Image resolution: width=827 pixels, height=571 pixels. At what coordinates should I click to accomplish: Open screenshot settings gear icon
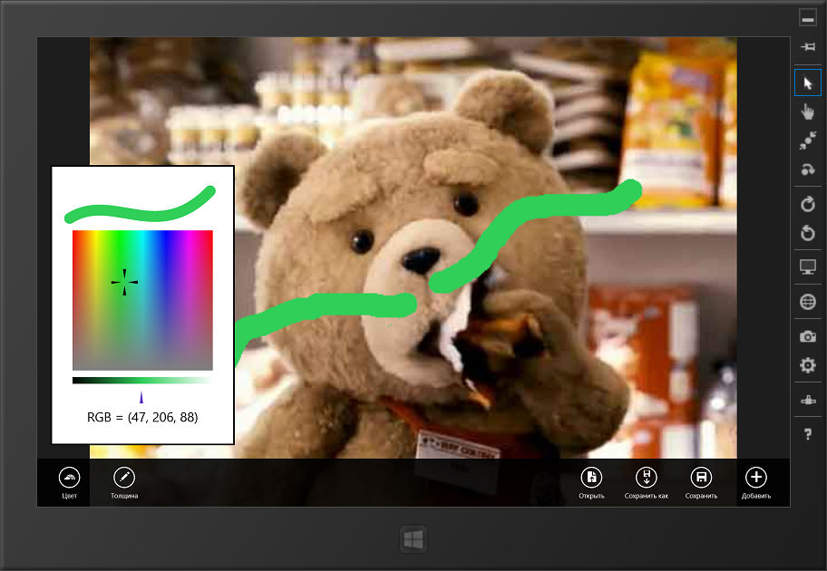[x=807, y=365]
